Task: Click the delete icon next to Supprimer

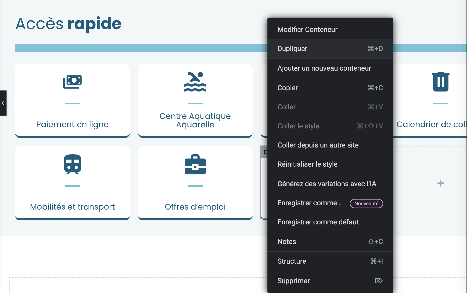Action: [379, 281]
